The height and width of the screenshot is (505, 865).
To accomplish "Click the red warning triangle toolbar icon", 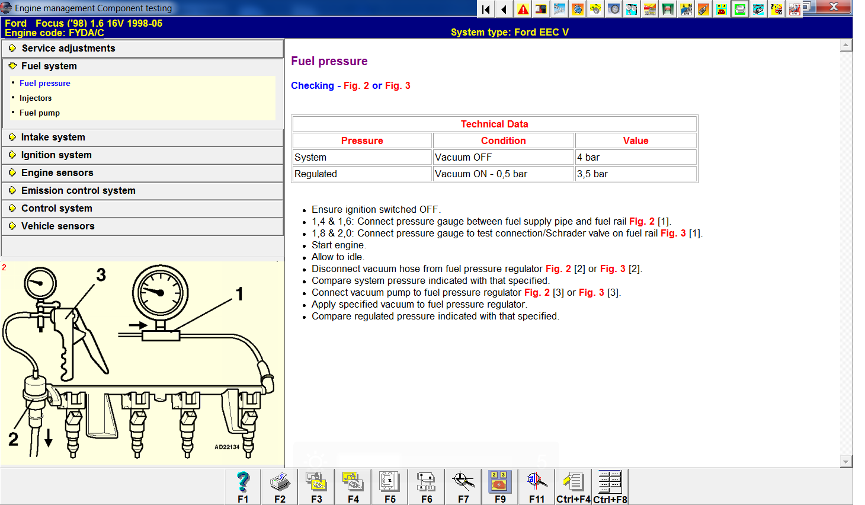I will 523,9.
